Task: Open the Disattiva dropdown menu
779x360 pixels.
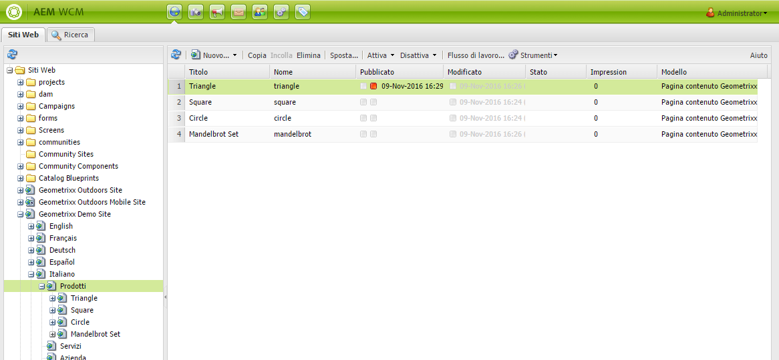Action: pos(418,55)
